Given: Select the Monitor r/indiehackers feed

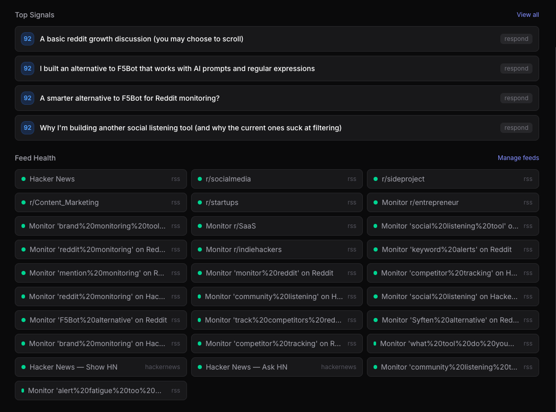Looking at the screenshot, I should (276, 249).
